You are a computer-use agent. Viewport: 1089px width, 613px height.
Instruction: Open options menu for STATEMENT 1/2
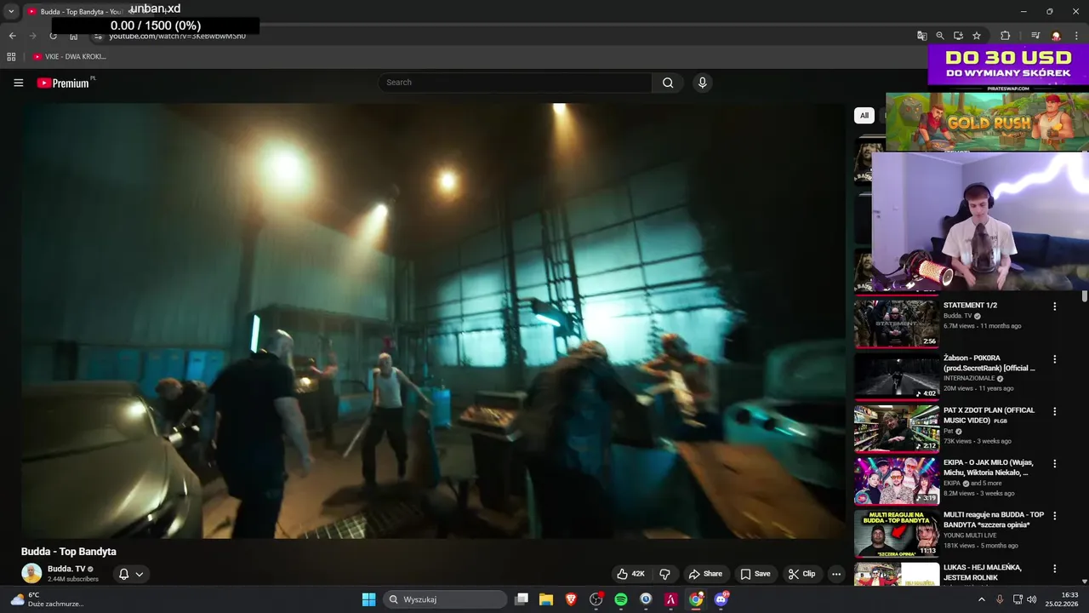tap(1055, 306)
